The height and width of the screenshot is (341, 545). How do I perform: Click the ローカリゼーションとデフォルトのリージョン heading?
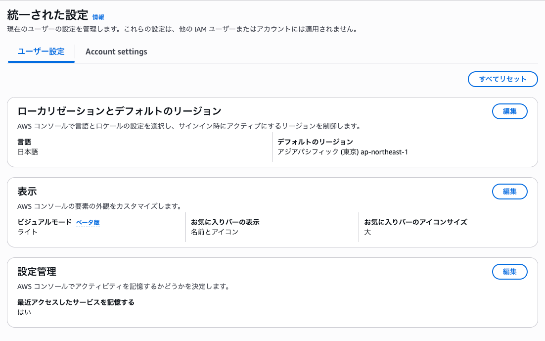(x=119, y=111)
